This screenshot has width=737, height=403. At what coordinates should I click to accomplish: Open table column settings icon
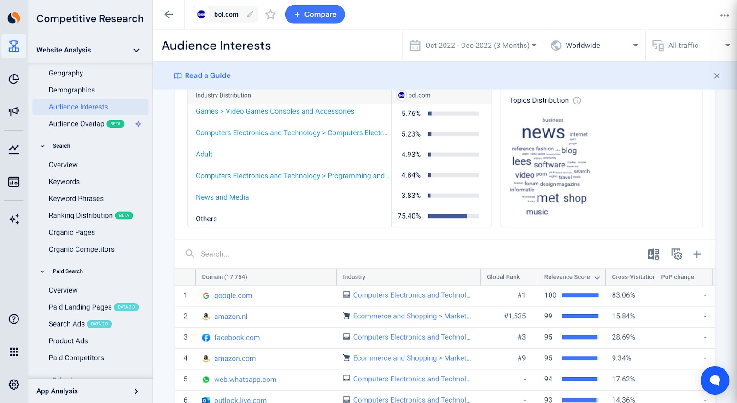(676, 254)
